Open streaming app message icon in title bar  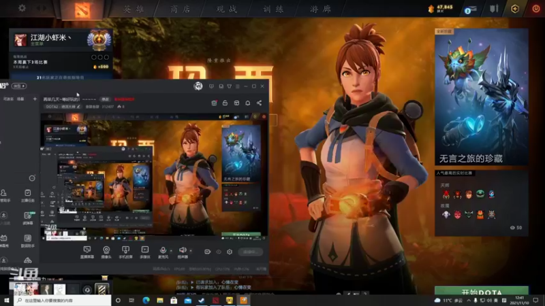[x=211, y=86]
